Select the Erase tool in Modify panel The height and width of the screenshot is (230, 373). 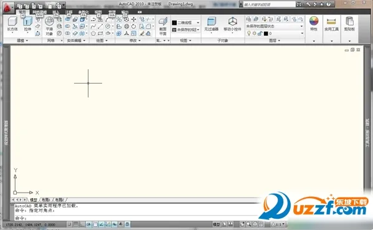pos(142,33)
